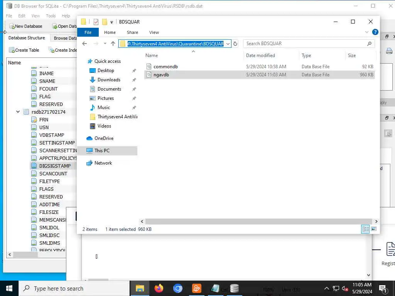Viewport: 395px width, 296px height.
Task: Open the New Database toolbar button
Action: (25, 26)
